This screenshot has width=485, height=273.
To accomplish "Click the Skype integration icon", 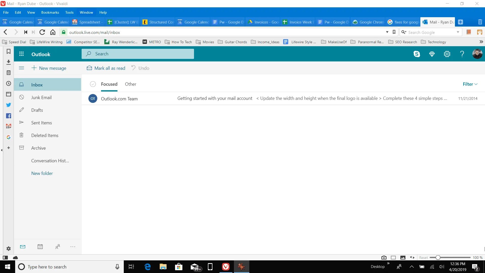I will (x=417, y=54).
